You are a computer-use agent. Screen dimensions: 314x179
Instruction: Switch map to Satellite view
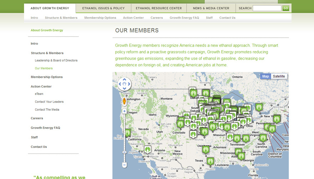[x=279, y=76]
